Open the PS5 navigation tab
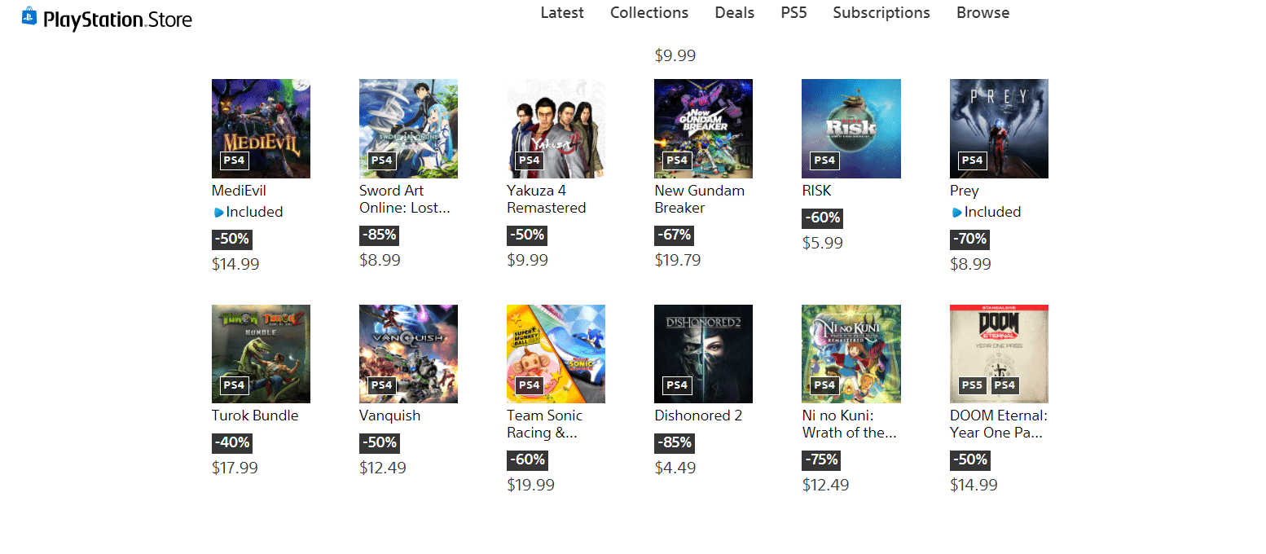This screenshot has height=554, width=1266. coord(793,13)
